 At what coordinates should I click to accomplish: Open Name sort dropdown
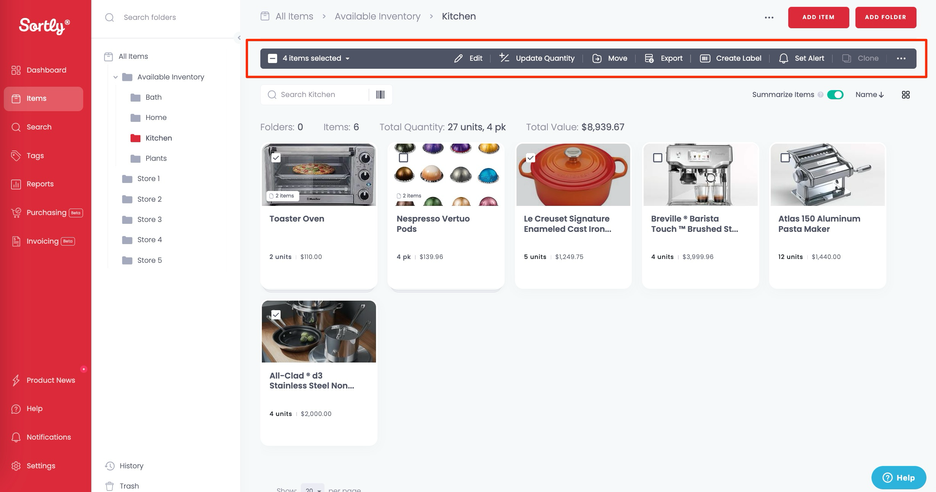pos(870,95)
